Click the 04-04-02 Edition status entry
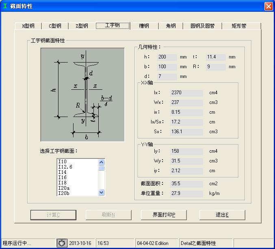 pyautogui.click(x=153, y=243)
